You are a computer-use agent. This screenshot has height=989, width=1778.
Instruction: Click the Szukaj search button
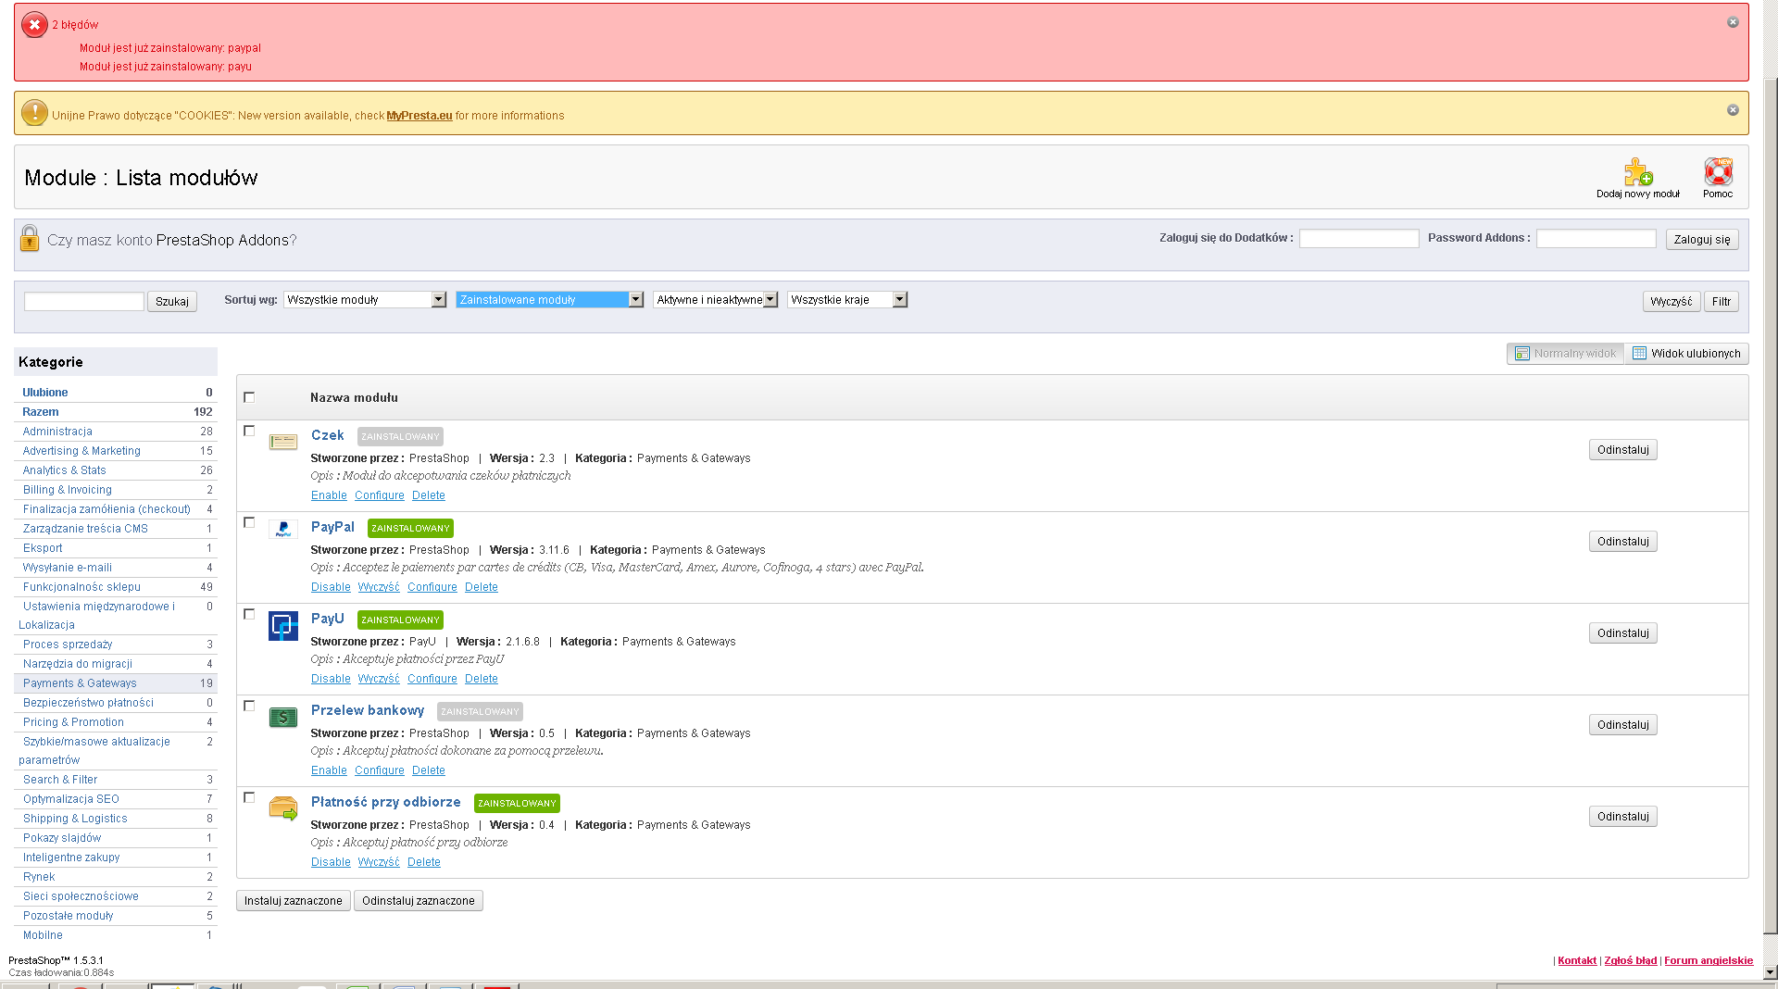172,302
